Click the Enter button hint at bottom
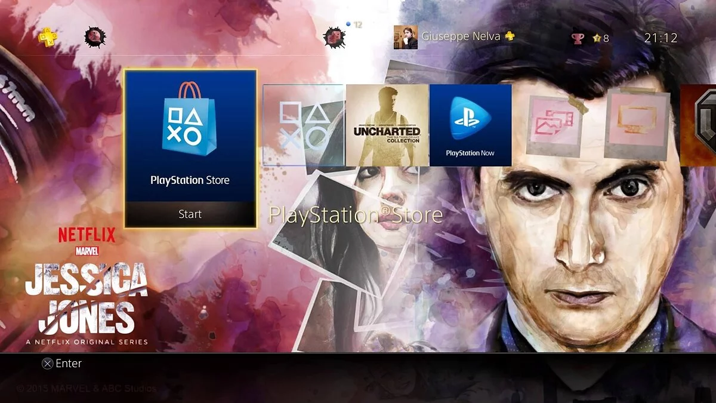Viewport: 716px width, 403px height. click(61, 363)
